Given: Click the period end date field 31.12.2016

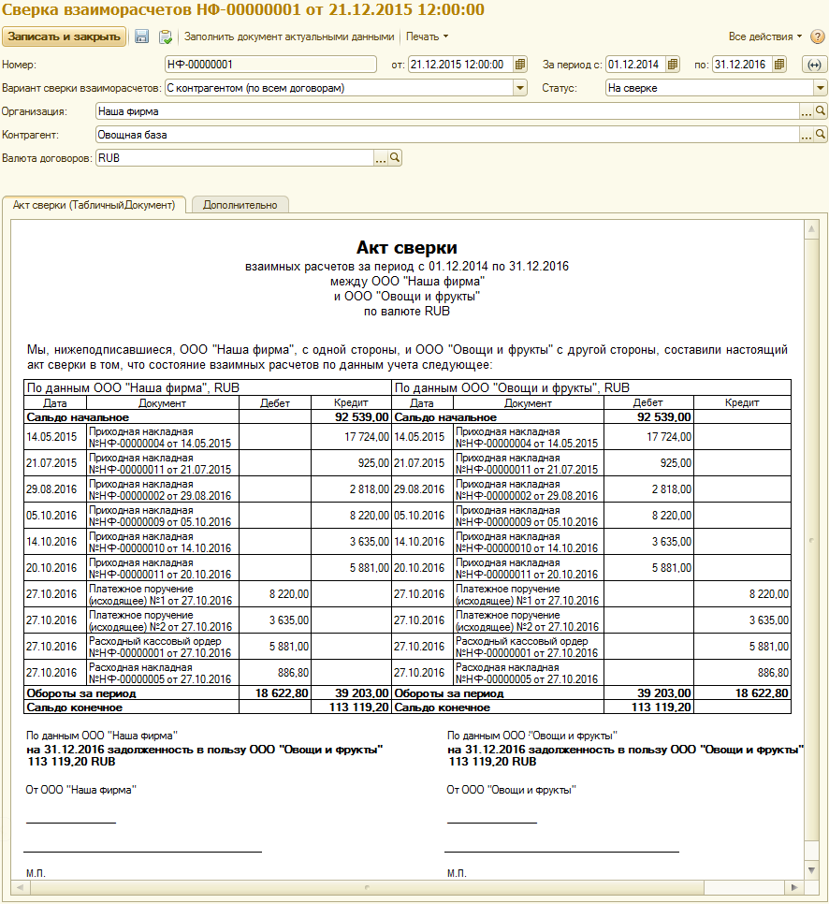Looking at the screenshot, I should pos(743,65).
